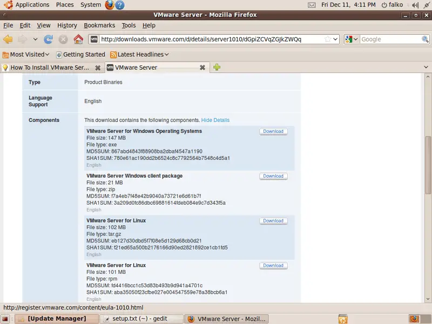432x324 pixels.
Task: Download VMware Server for Linux tar.gz
Action: pos(273,221)
